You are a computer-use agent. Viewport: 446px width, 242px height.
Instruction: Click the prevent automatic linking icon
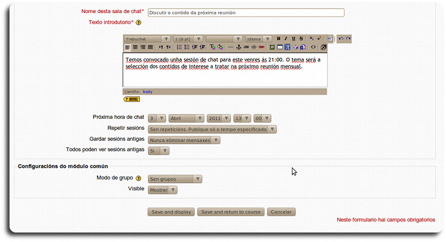(x=262, y=47)
